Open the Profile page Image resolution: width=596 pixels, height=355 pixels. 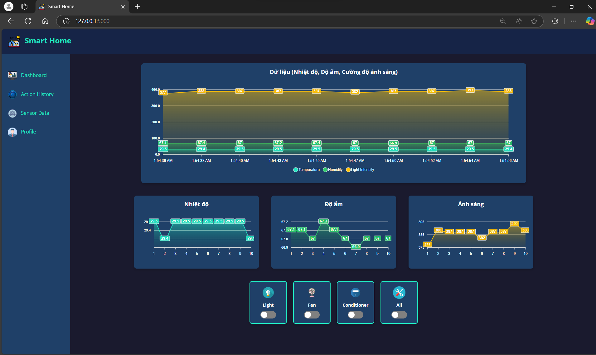click(28, 132)
